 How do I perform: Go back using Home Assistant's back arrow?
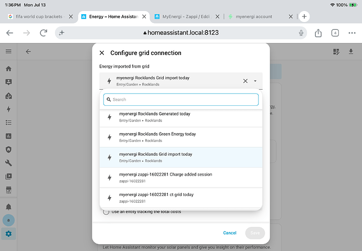point(28,52)
